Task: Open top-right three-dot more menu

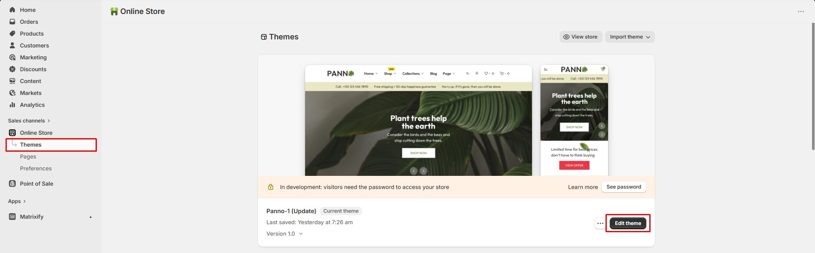Action: coord(801,11)
